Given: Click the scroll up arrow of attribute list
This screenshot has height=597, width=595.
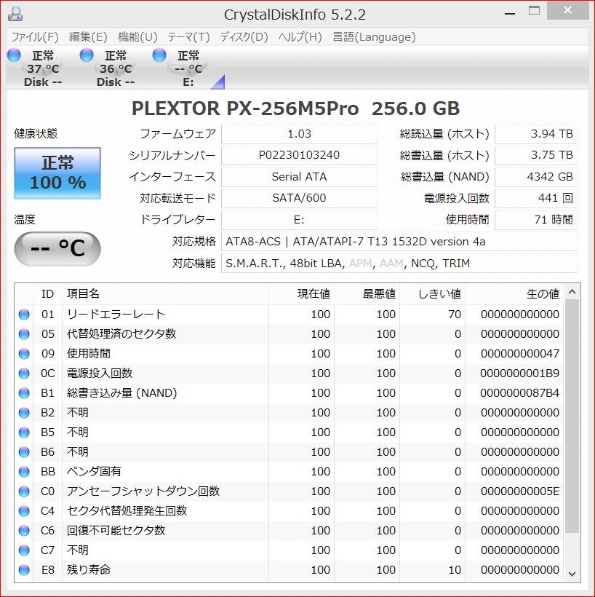Looking at the screenshot, I should tap(572, 293).
